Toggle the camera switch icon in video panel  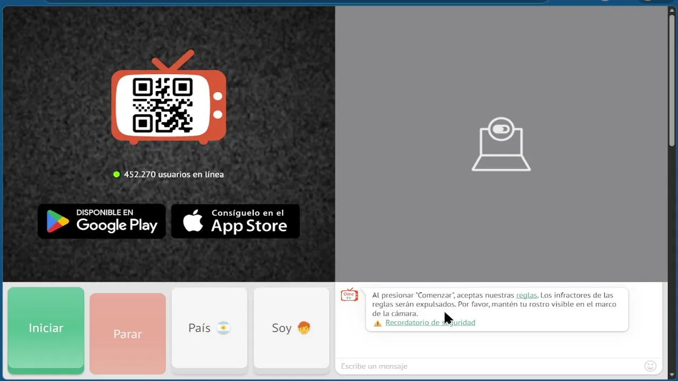(501, 129)
